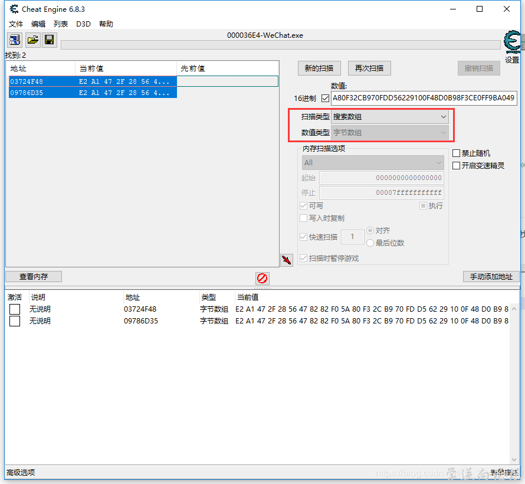
Task: Enable 禁止随机 checkbox
Action: point(456,153)
